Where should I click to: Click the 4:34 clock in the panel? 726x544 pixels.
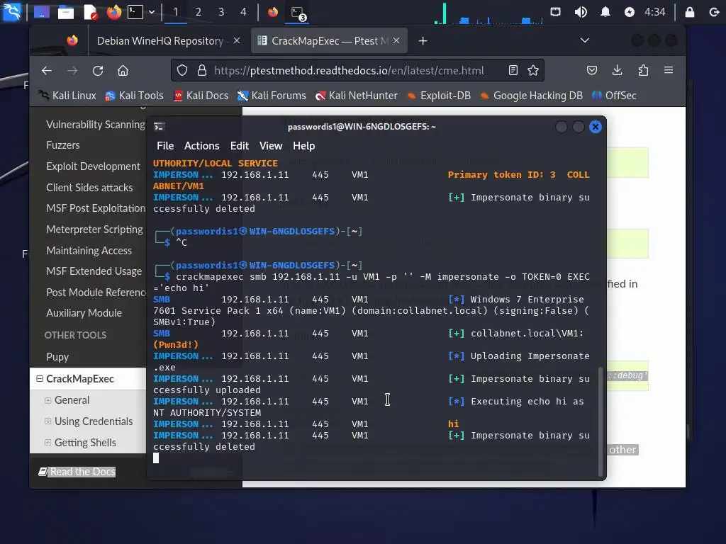tap(654, 12)
